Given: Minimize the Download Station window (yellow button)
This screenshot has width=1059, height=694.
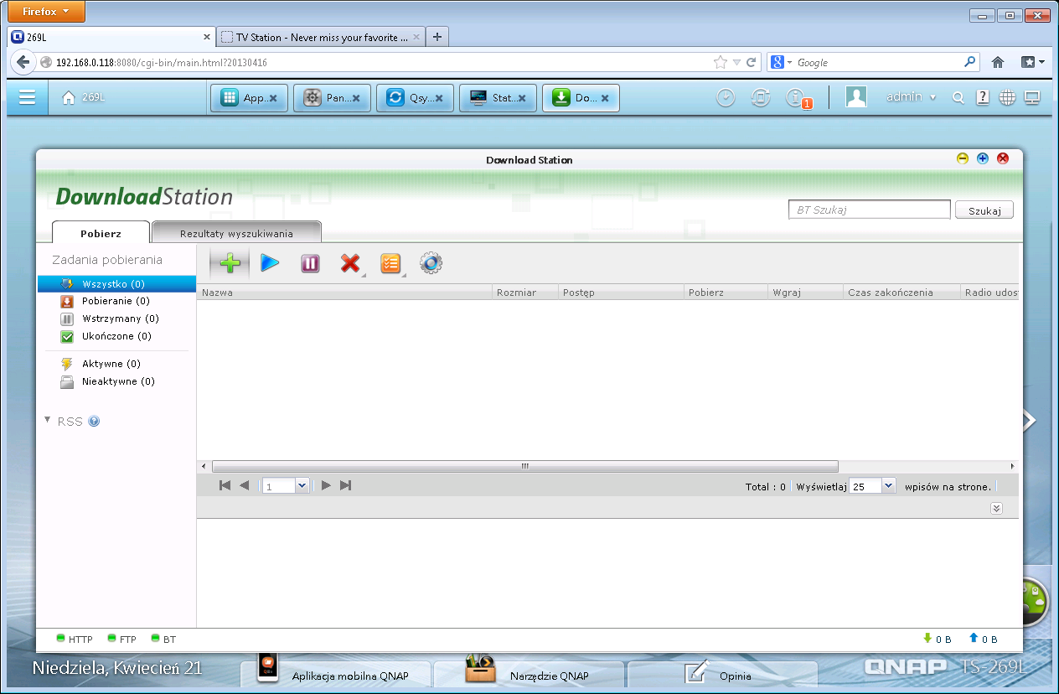Looking at the screenshot, I should coord(963,158).
